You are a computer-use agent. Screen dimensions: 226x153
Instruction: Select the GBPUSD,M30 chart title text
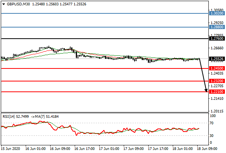pyautogui.click(x=18, y=4)
